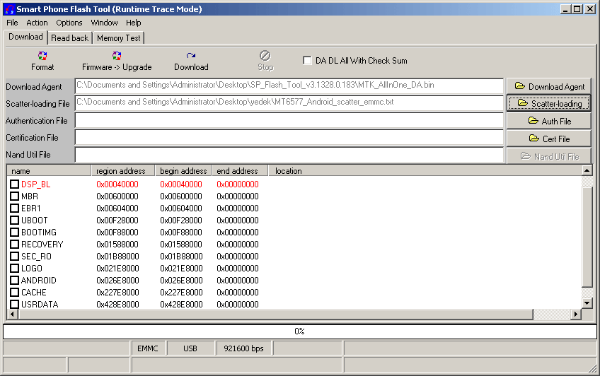Open the Scatter-loading file browser

pos(548,103)
